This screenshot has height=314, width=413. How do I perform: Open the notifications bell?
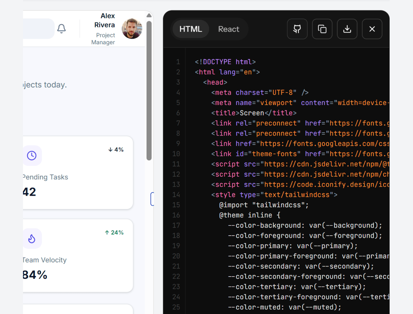click(61, 28)
